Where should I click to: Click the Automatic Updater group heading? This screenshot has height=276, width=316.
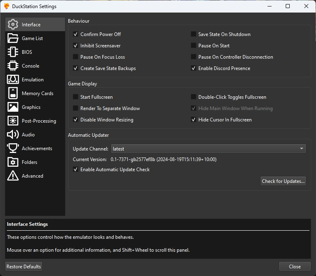[x=88, y=135]
